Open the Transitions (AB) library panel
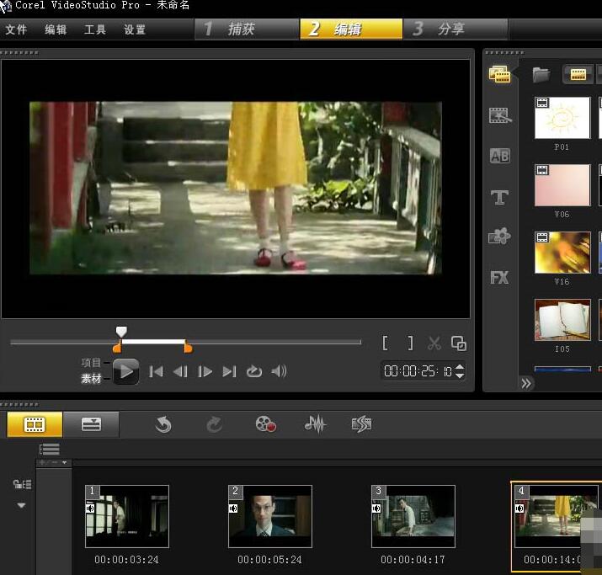 click(x=500, y=156)
